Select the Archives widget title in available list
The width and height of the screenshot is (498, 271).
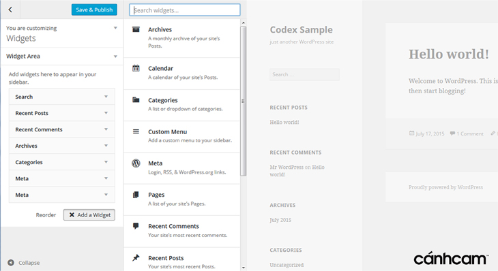click(x=160, y=29)
